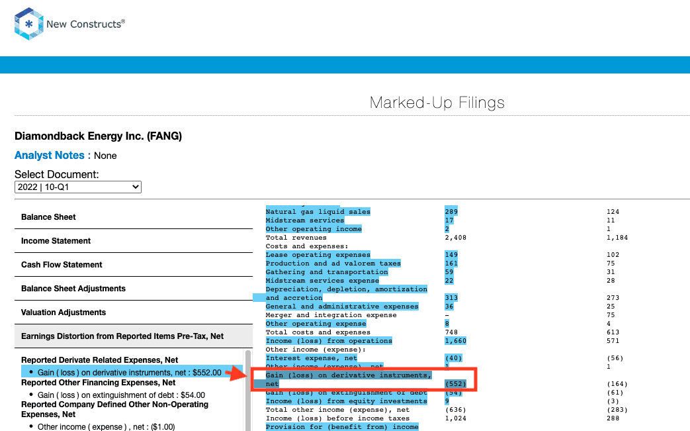Image resolution: width=690 pixels, height=431 pixels.
Task: Click General and administrative expenses label
Action: (342, 307)
